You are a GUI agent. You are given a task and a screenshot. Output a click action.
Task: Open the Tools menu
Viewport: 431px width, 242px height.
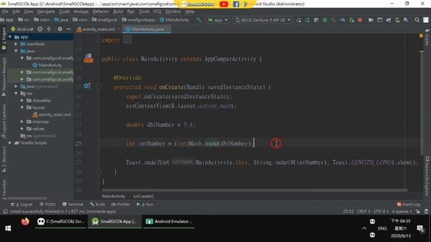point(144,11)
